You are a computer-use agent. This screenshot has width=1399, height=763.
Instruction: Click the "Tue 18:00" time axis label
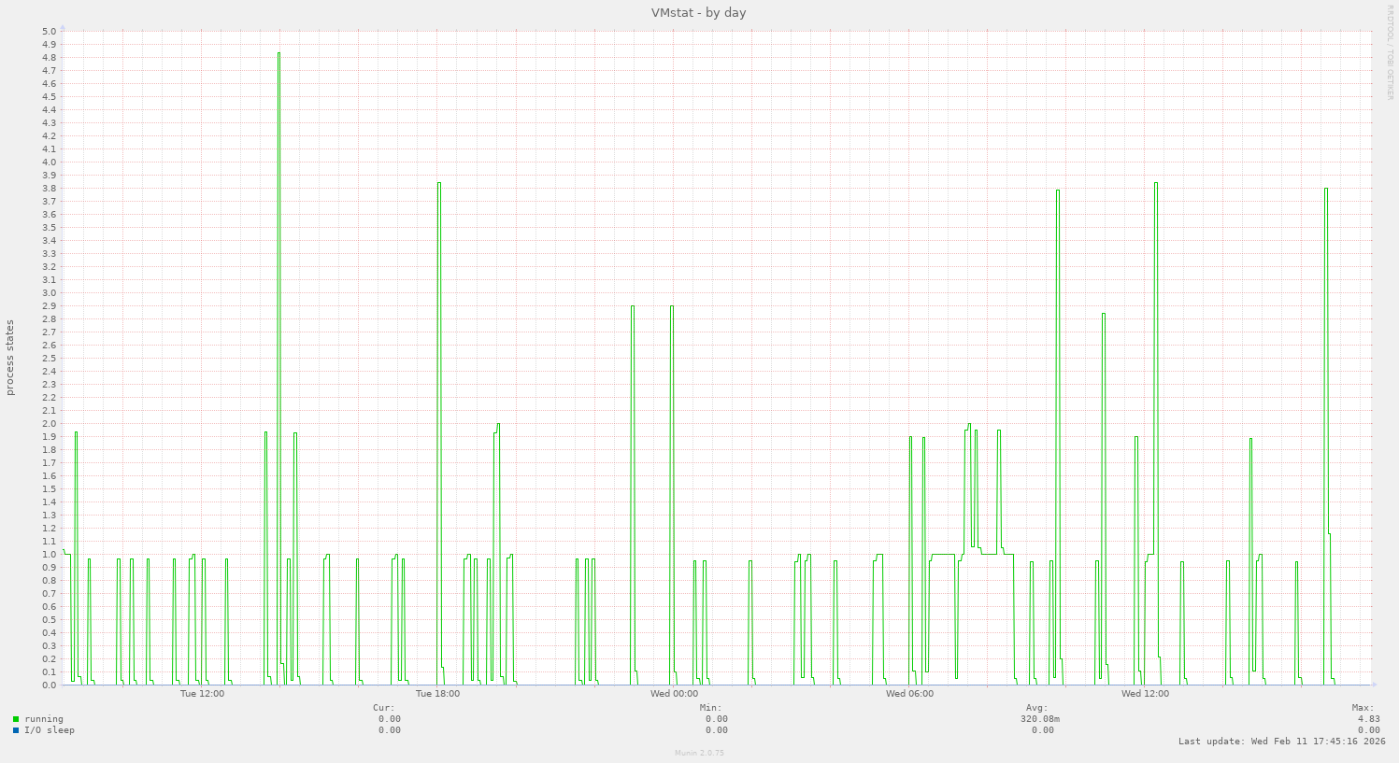437,694
